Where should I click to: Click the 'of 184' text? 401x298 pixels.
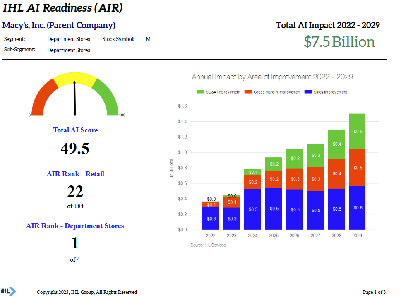tap(75, 206)
